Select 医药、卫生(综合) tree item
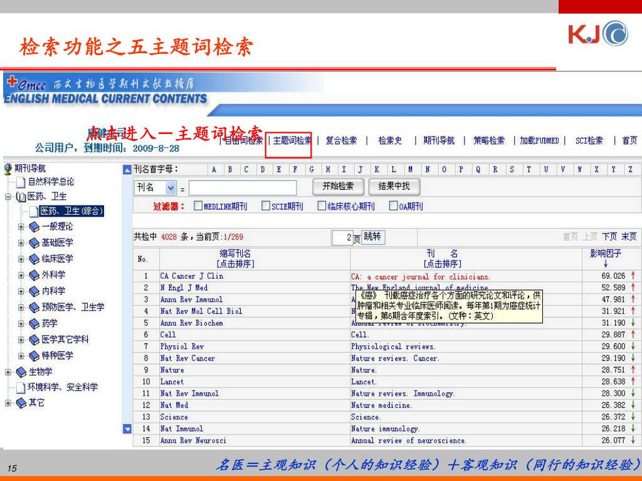This screenshot has width=642, height=481. [71, 211]
